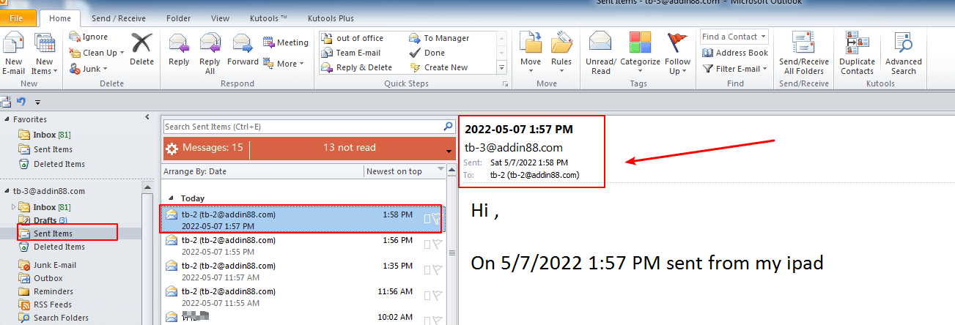Click Arrange By: Date header
This screenshot has height=325, width=955.
[x=194, y=171]
